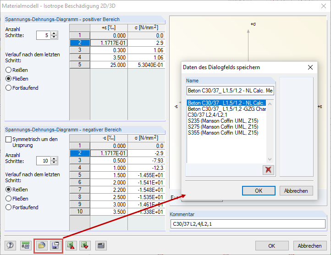Load saved dialog data folder icon

pyautogui.click(x=41, y=245)
